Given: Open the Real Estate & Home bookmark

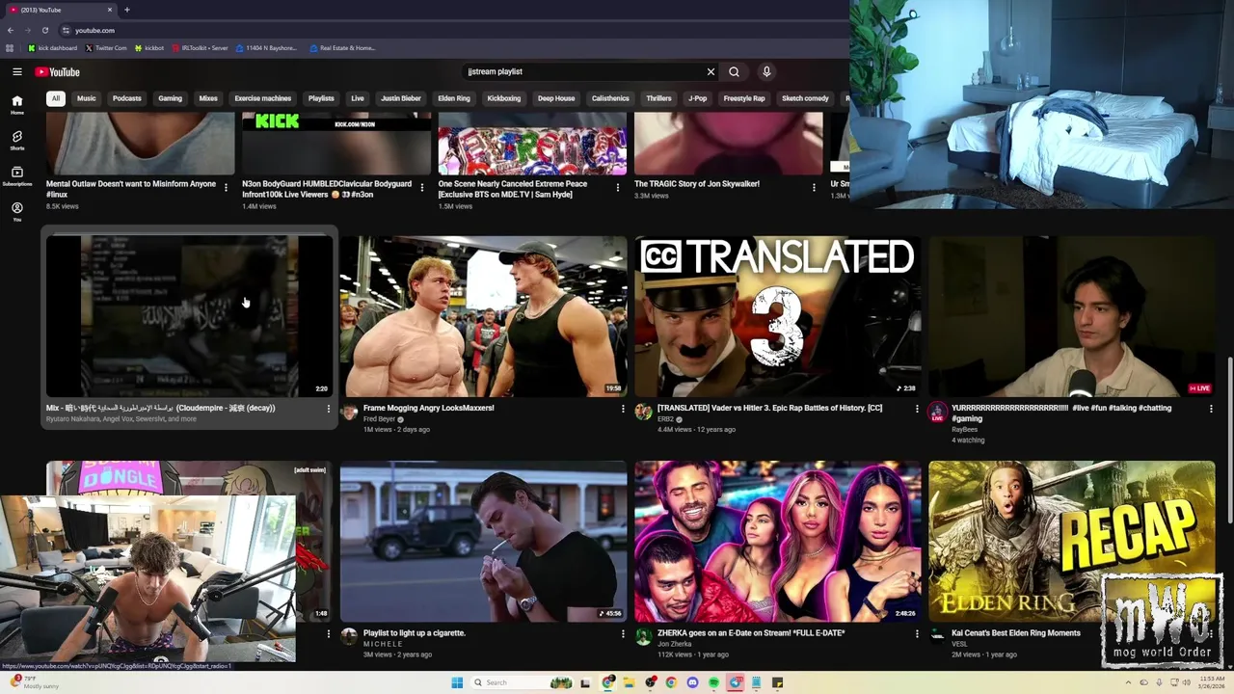Looking at the screenshot, I should click(x=342, y=47).
